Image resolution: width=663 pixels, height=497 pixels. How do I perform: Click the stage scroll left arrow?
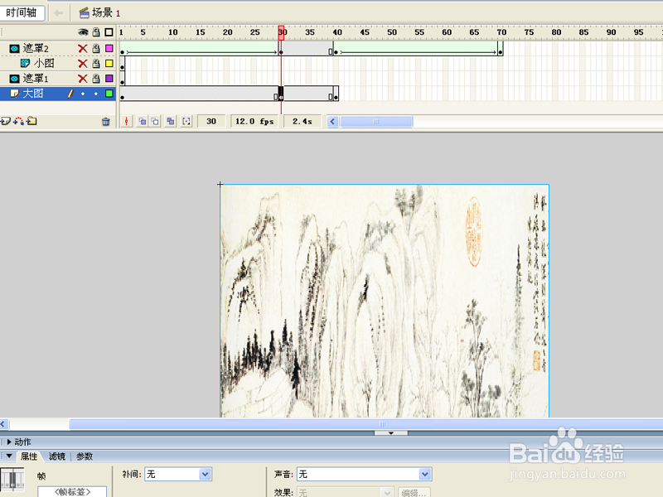pos(4,424)
